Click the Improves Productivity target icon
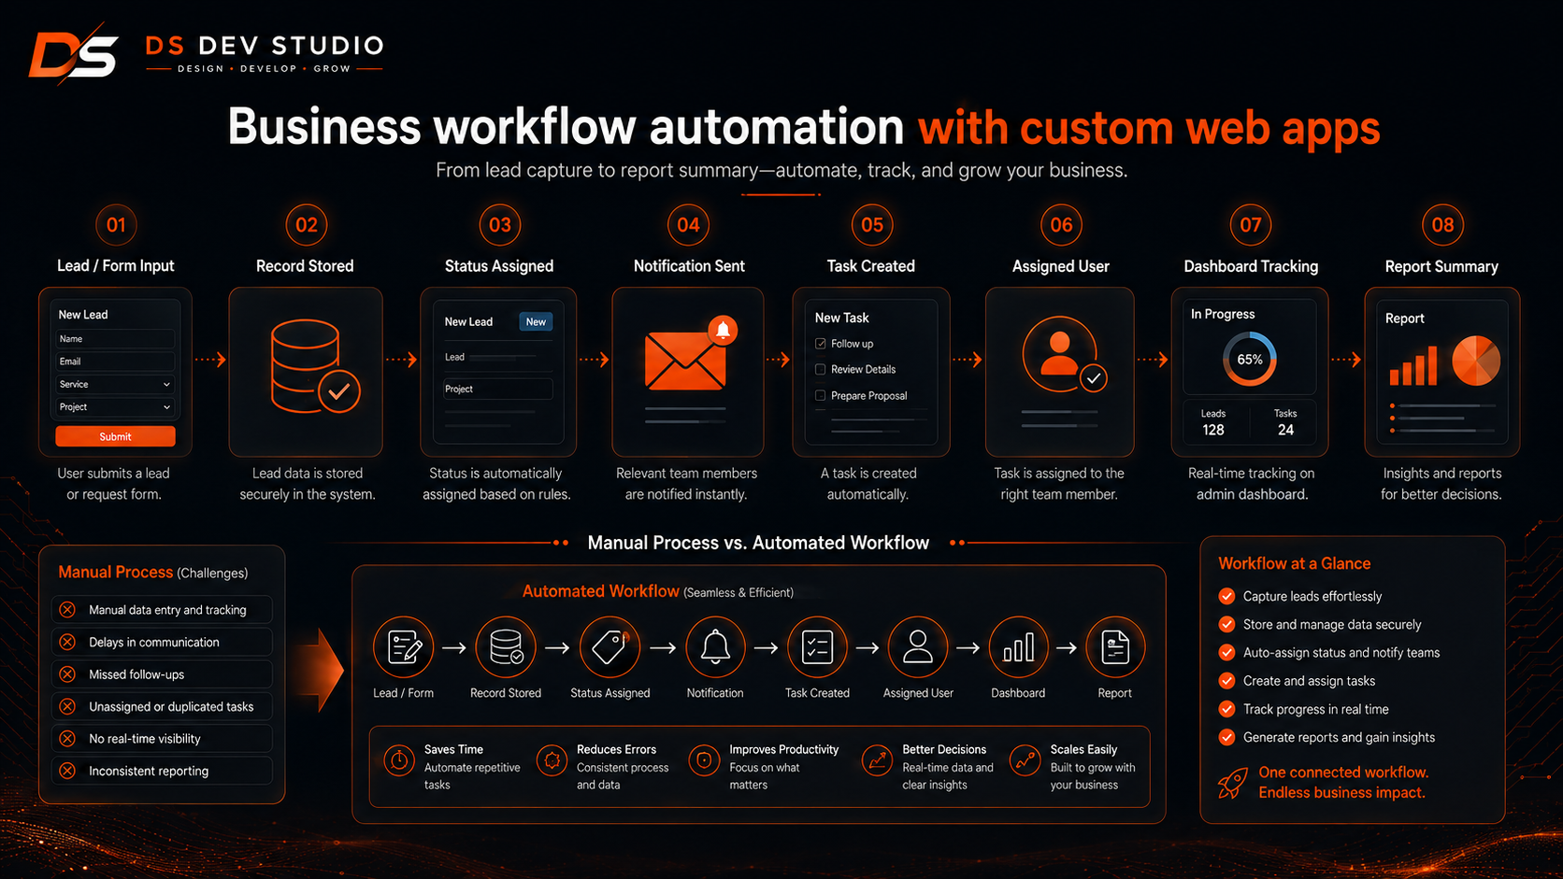Viewport: 1563px width, 879px height. pyautogui.click(x=703, y=760)
